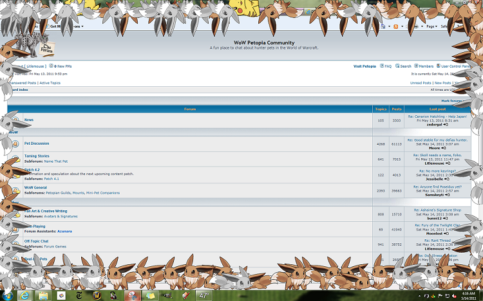
Task: Open Windows Explorer folder in taskbar
Action: [x=43, y=296]
